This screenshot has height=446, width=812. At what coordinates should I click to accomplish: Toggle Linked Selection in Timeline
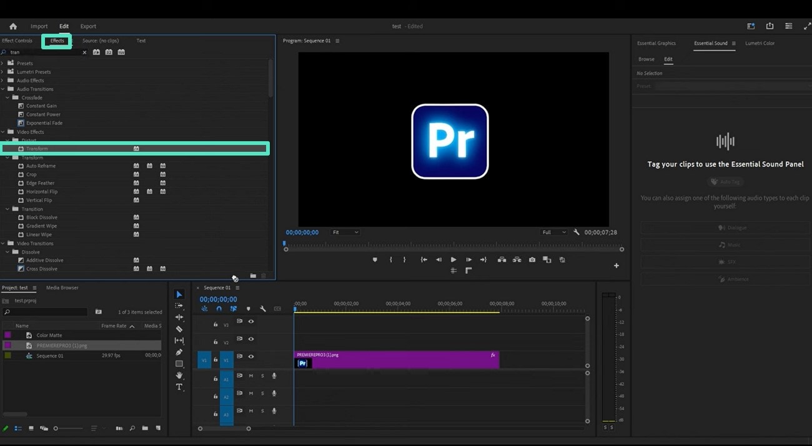tap(234, 309)
